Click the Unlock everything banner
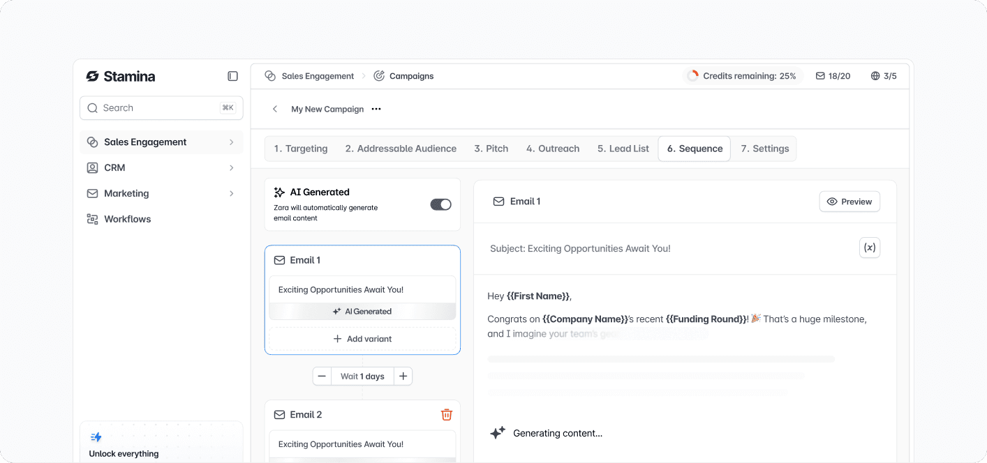Screen dimensions: 987x463 [x=161, y=441]
